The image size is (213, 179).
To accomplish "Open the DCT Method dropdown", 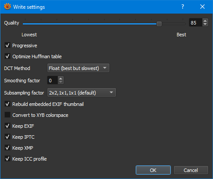I will (78, 68).
